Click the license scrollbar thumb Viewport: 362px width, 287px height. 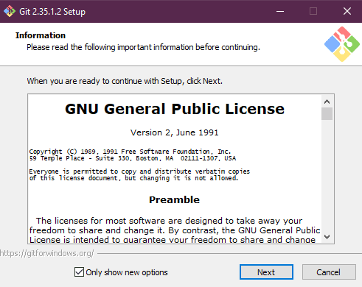coord(327,114)
